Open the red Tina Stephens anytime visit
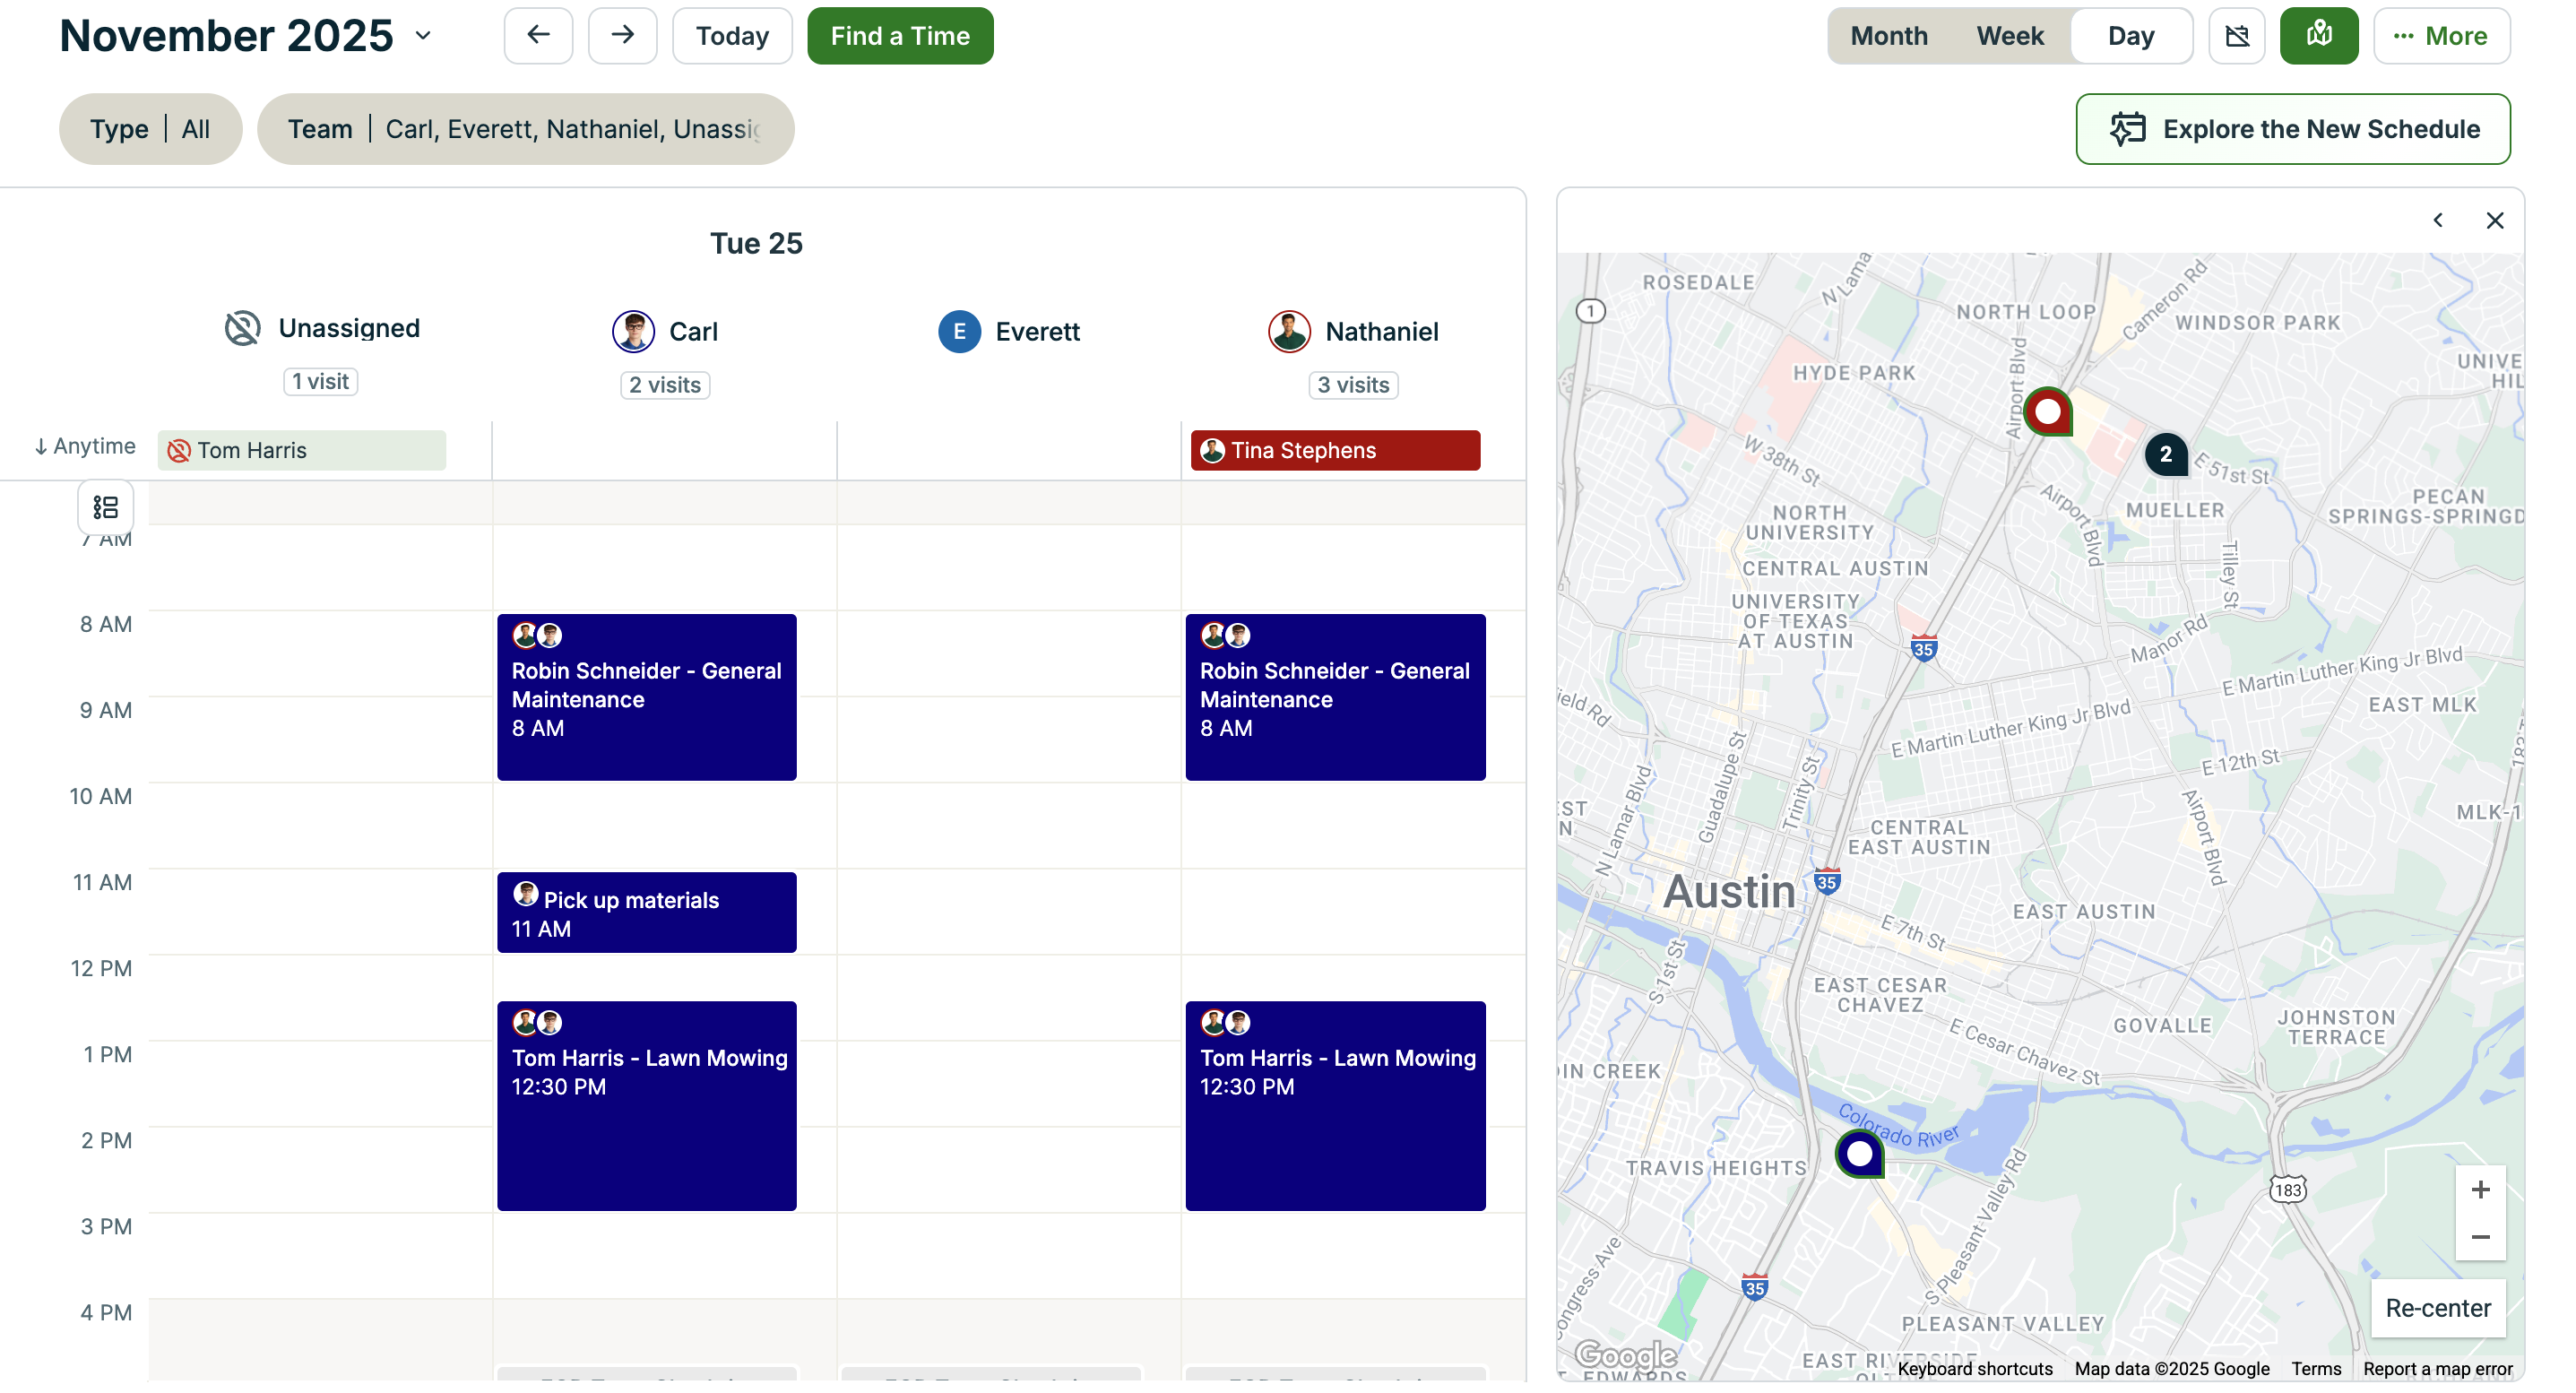The image size is (2576, 1393). click(1334, 450)
